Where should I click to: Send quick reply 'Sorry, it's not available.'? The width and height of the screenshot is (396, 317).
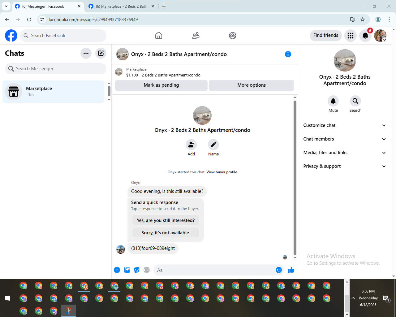(x=166, y=233)
